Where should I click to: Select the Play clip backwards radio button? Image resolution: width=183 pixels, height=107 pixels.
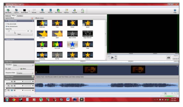point(6,26)
